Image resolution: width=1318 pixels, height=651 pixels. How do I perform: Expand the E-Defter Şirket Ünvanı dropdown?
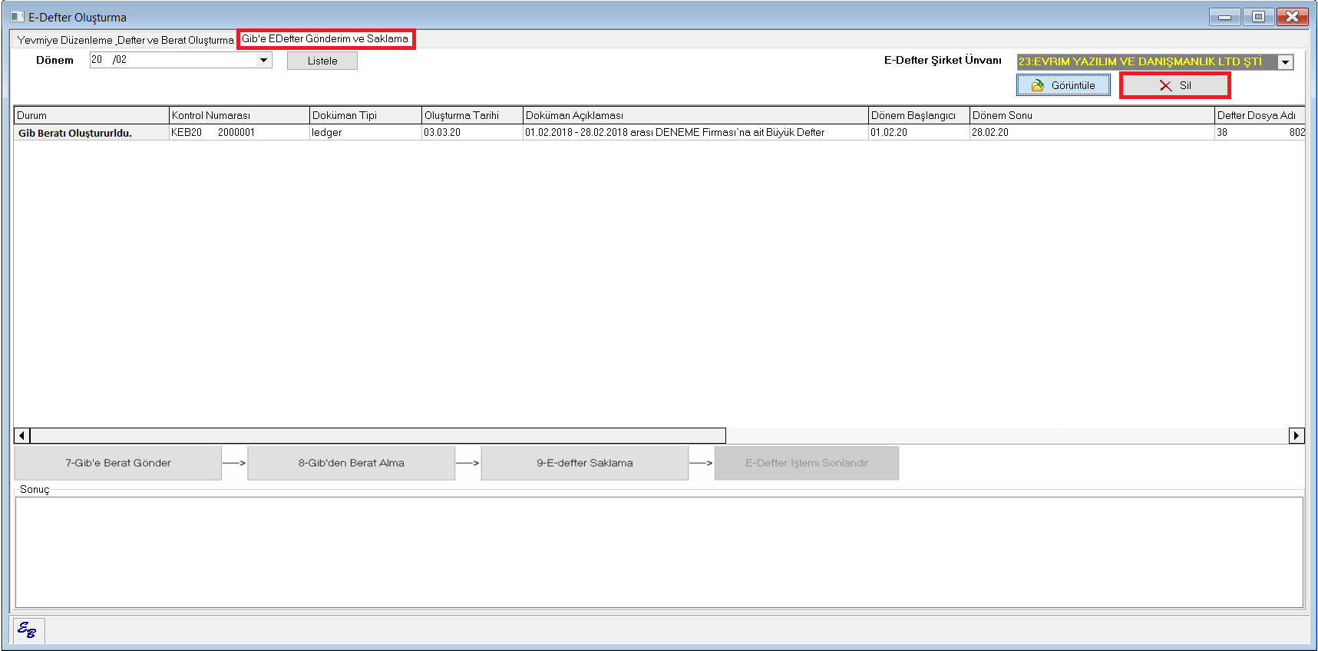pos(1285,62)
